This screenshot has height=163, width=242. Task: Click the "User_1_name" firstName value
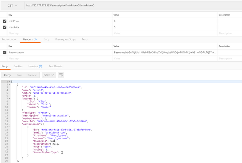pyautogui.click(x=59, y=135)
